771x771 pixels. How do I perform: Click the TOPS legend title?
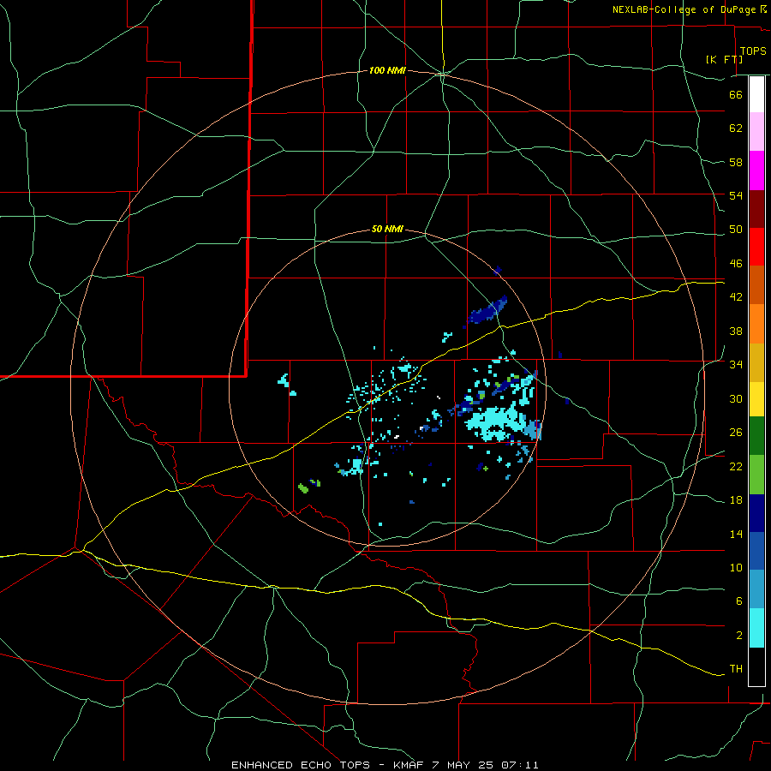pyautogui.click(x=753, y=51)
